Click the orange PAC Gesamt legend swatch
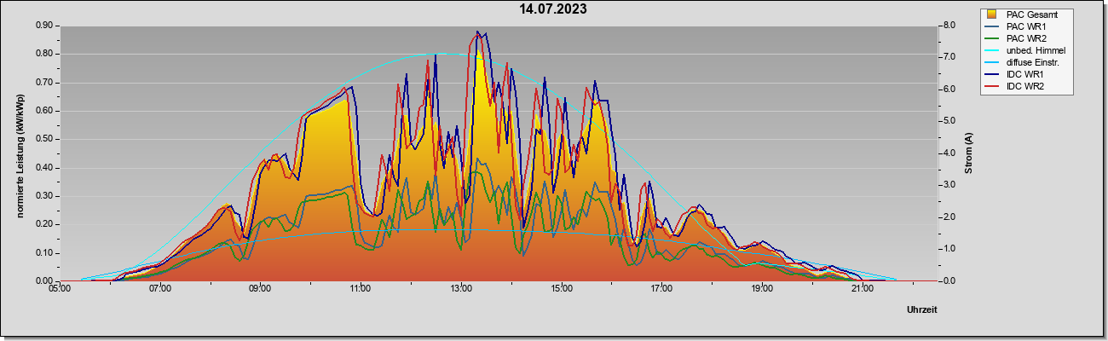The width and height of the screenshot is (1108, 341). (x=992, y=14)
